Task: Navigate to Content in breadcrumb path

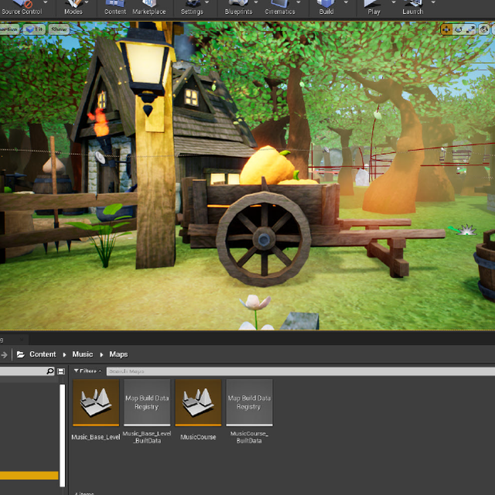Action: (43, 354)
